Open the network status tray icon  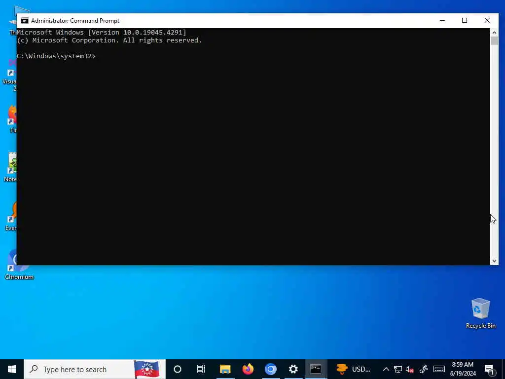[x=398, y=369]
